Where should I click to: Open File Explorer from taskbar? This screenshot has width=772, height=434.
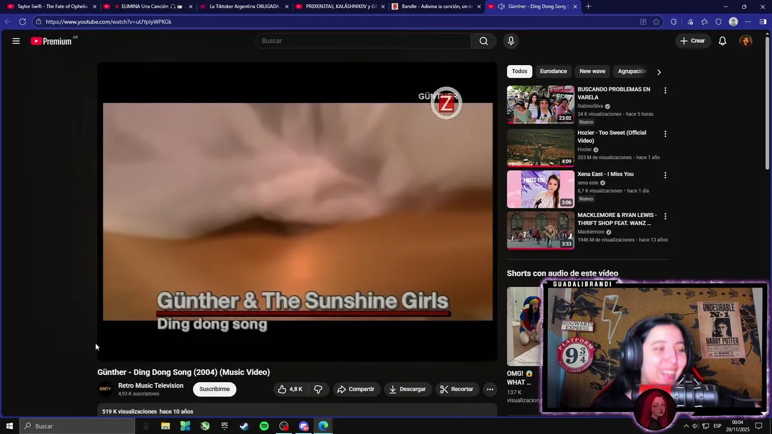(x=165, y=426)
